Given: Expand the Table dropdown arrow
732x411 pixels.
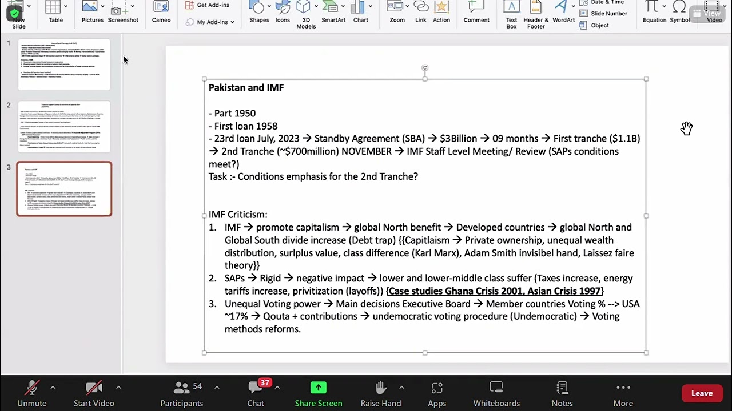Looking at the screenshot, I should coord(66,6).
